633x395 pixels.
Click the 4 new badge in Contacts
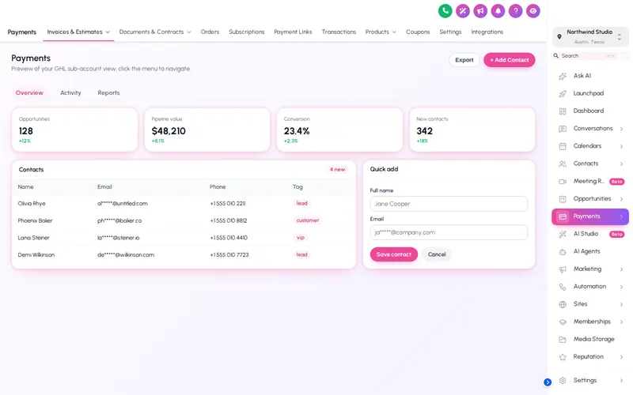pos(337,170)
